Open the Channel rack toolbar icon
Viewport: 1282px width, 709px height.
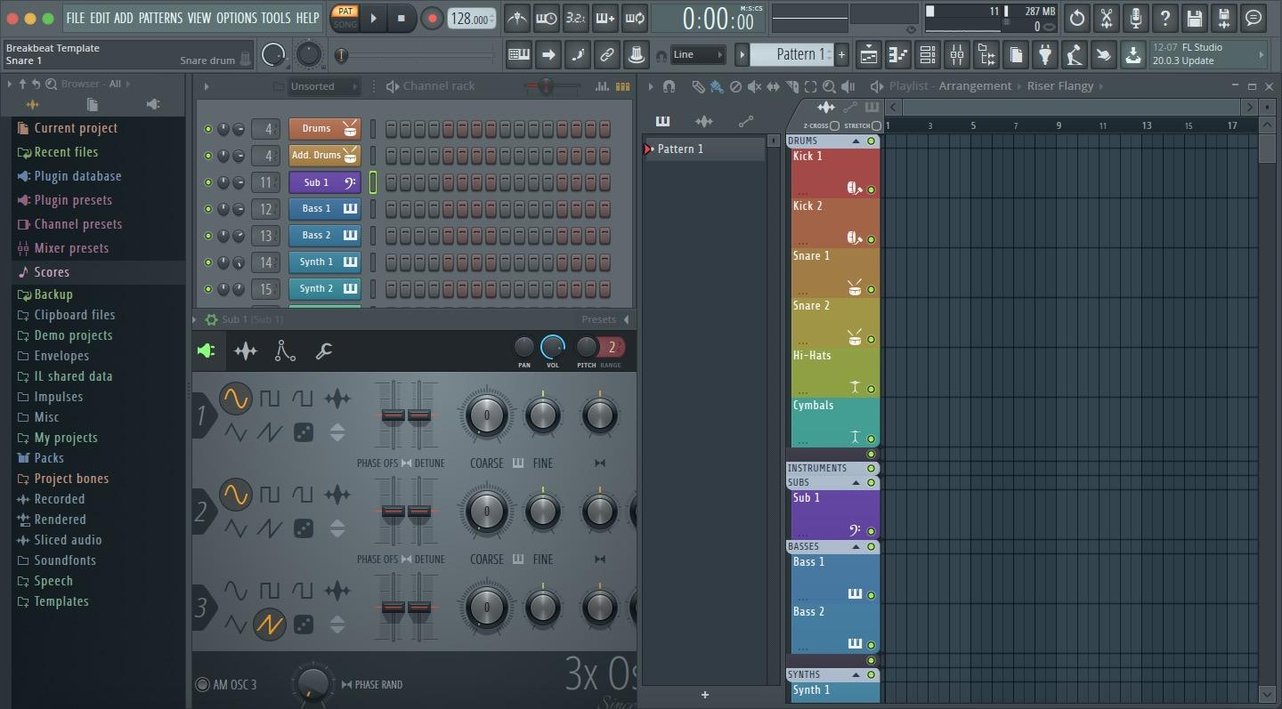coord(928,55)
